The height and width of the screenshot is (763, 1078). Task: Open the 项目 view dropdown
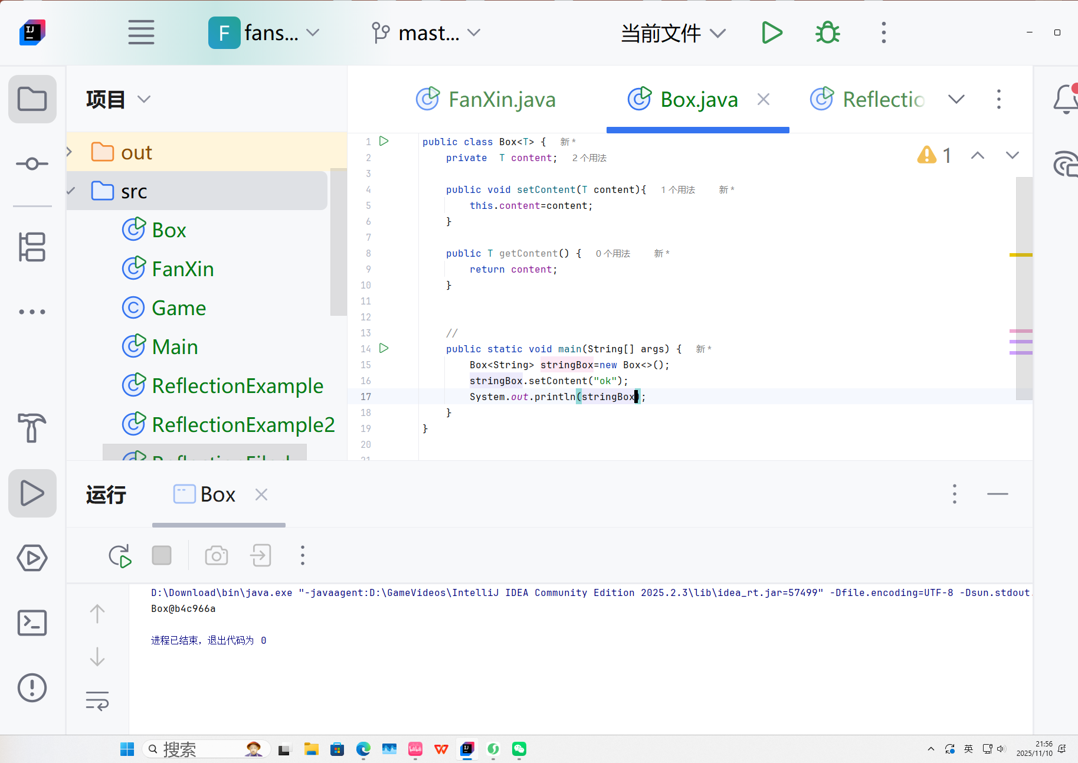pos(118,99)
